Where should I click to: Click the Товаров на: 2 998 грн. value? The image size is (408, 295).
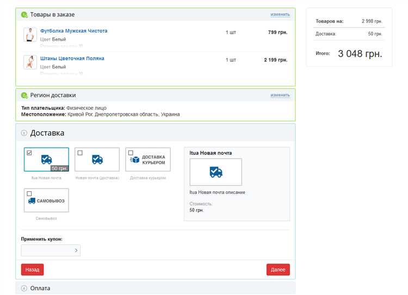pos(372,21)
